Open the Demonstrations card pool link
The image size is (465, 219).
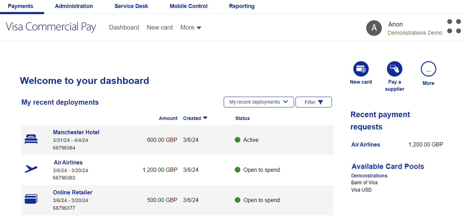(x=369, y=175)
